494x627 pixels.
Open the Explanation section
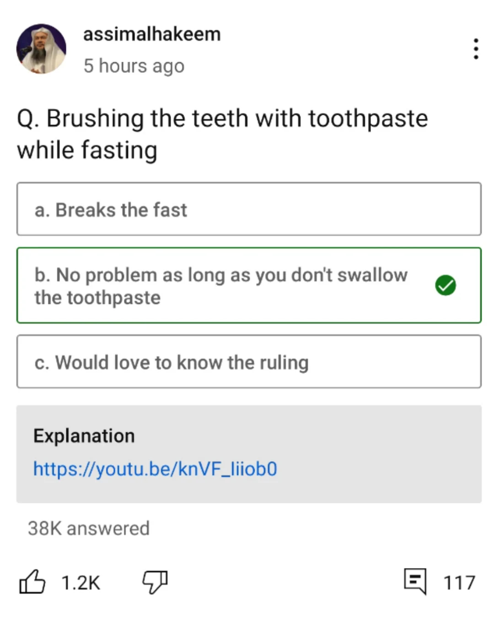click(84, 435)
